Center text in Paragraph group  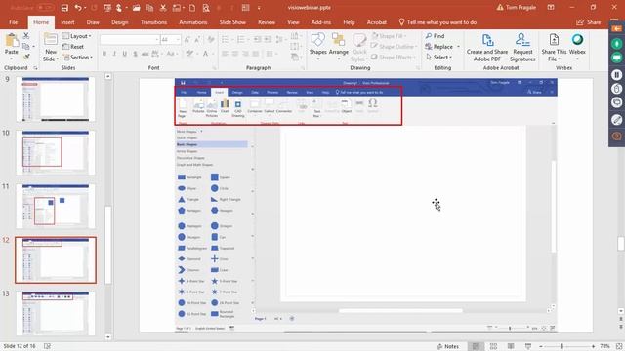pos(235,54)
